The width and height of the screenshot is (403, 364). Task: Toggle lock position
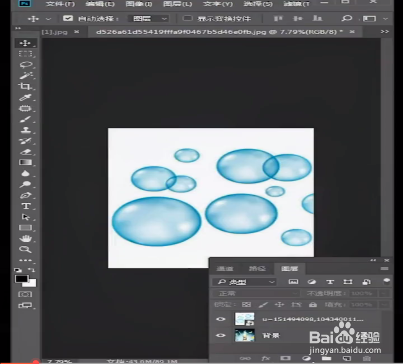pos(279,304)
